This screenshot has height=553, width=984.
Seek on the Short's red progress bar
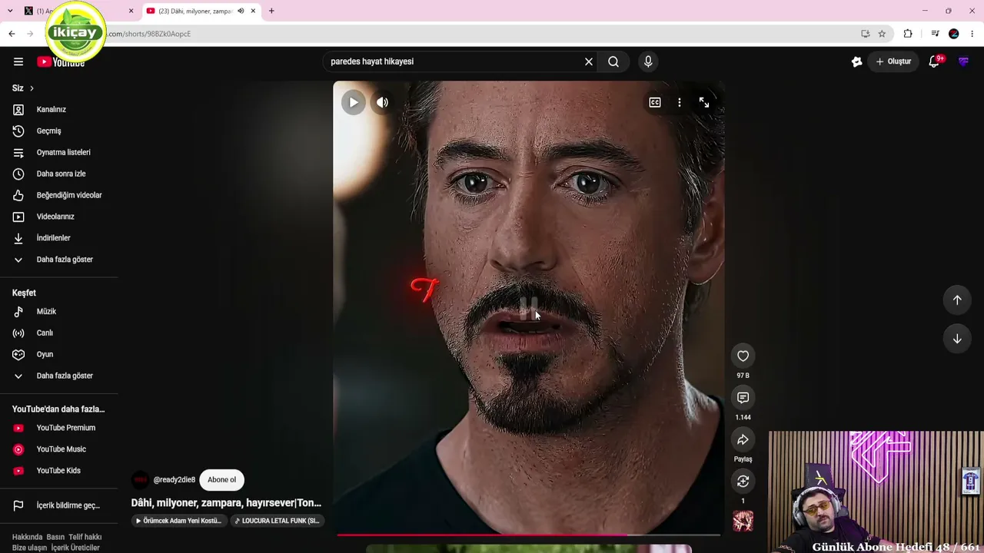(528, 535)
